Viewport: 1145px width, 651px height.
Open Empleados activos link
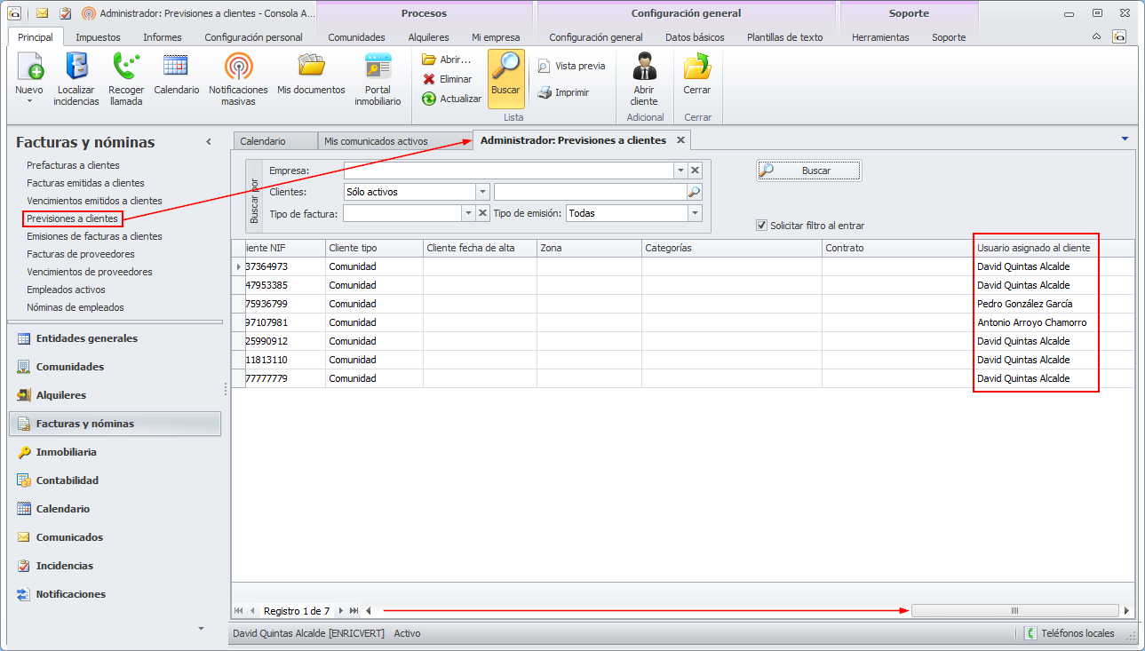66,290
